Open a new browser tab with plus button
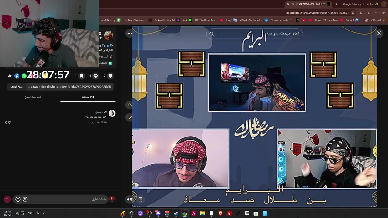The height and width of the screenshot is (218, 388). [281, 4]
